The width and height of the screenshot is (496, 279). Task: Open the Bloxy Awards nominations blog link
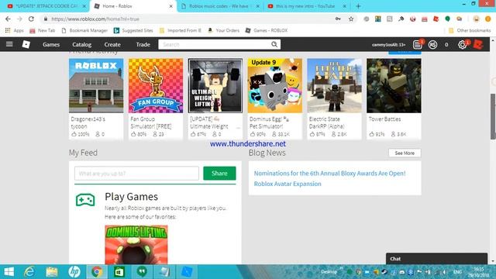329,174
